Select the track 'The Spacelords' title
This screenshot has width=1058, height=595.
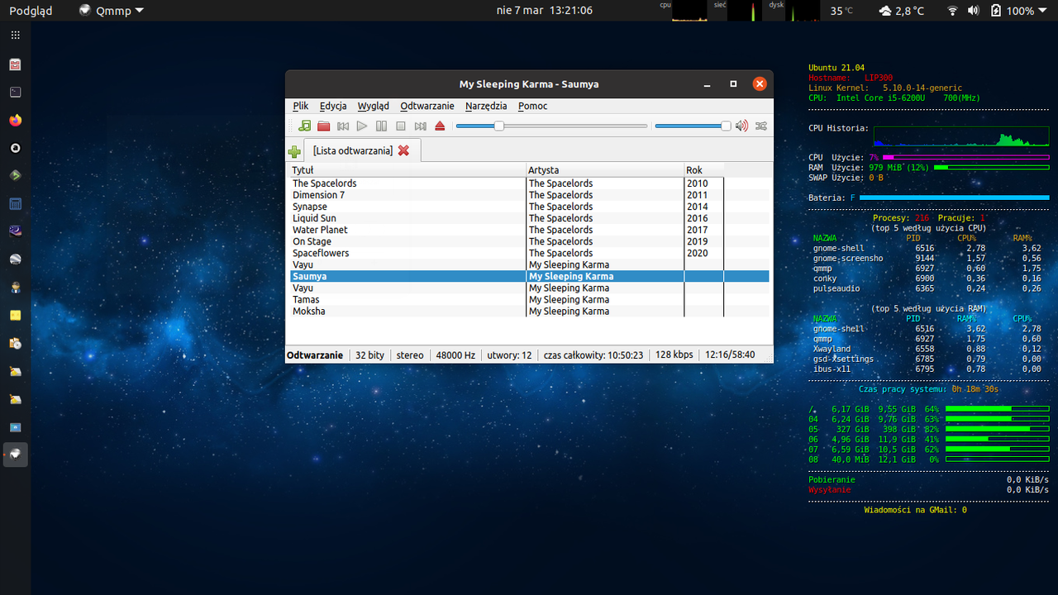click(325, 183)
